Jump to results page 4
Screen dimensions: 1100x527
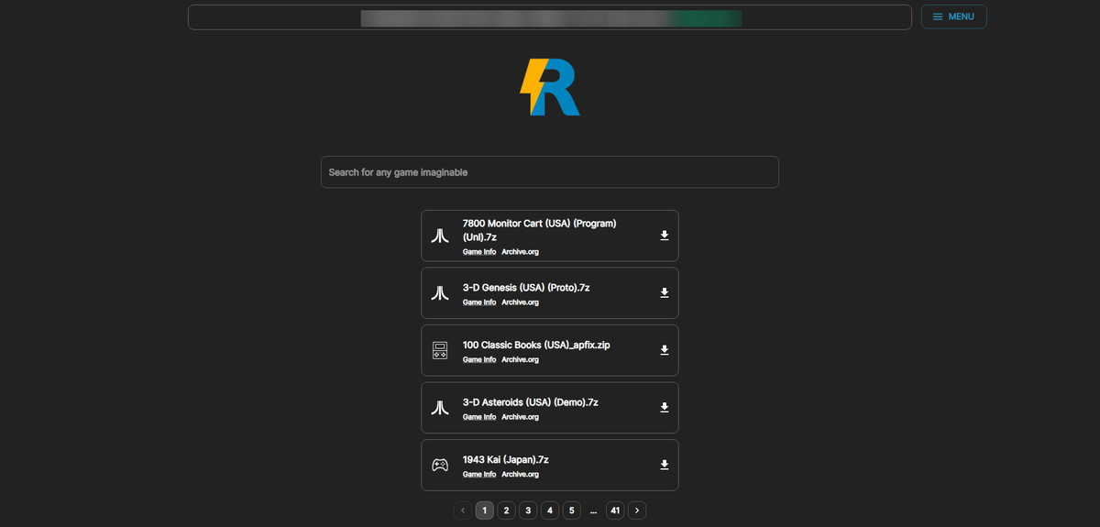click(550, 511)
